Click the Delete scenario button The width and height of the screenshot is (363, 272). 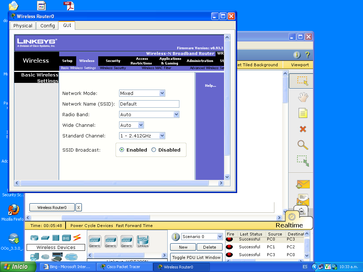coord(210,247)
